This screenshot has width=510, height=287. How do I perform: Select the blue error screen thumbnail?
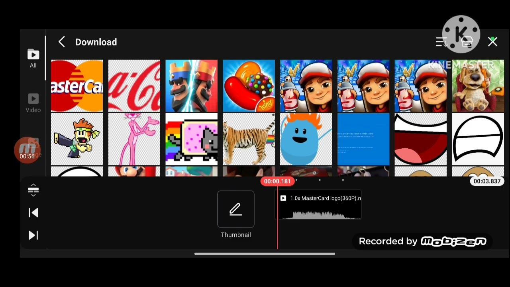pos(363,139)
